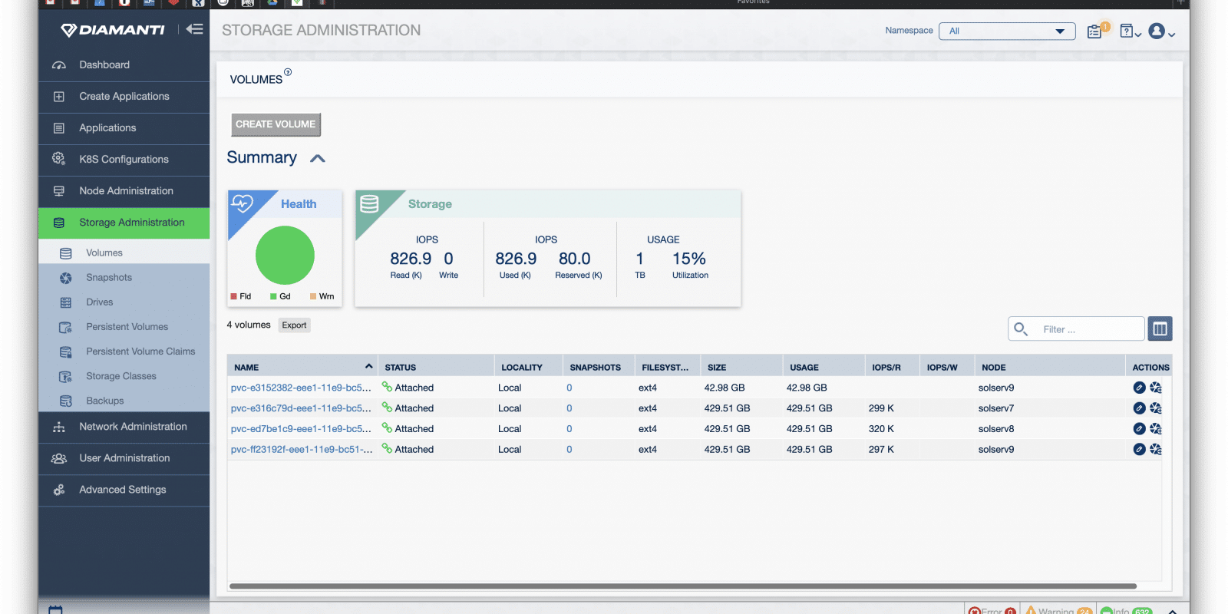This screenshot has width=1228, height=614.
Task: Open the tasks clipboard notification icon
Action: click(1096, 31)
